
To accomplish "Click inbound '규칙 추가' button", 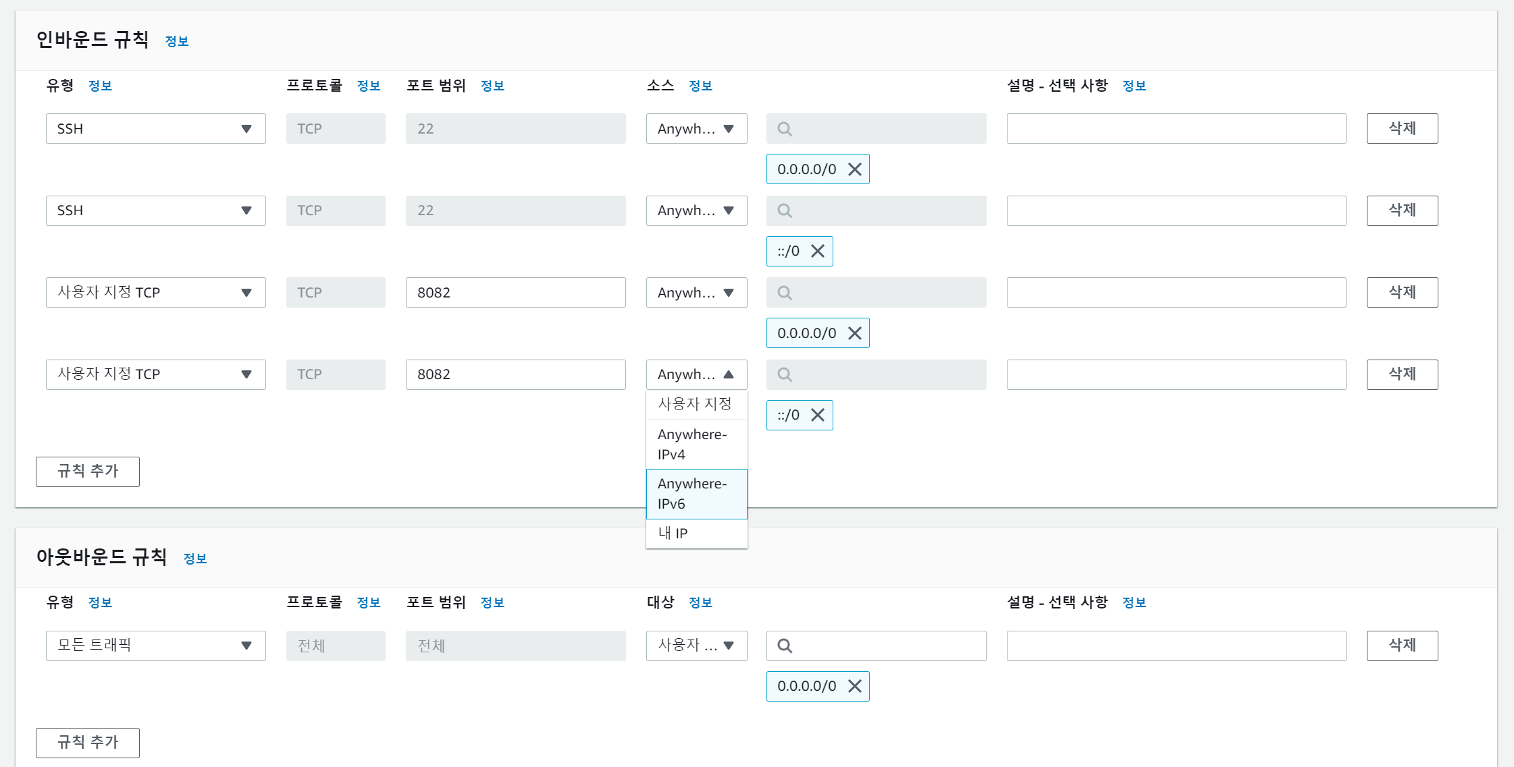I will click(x=88, y=472).
